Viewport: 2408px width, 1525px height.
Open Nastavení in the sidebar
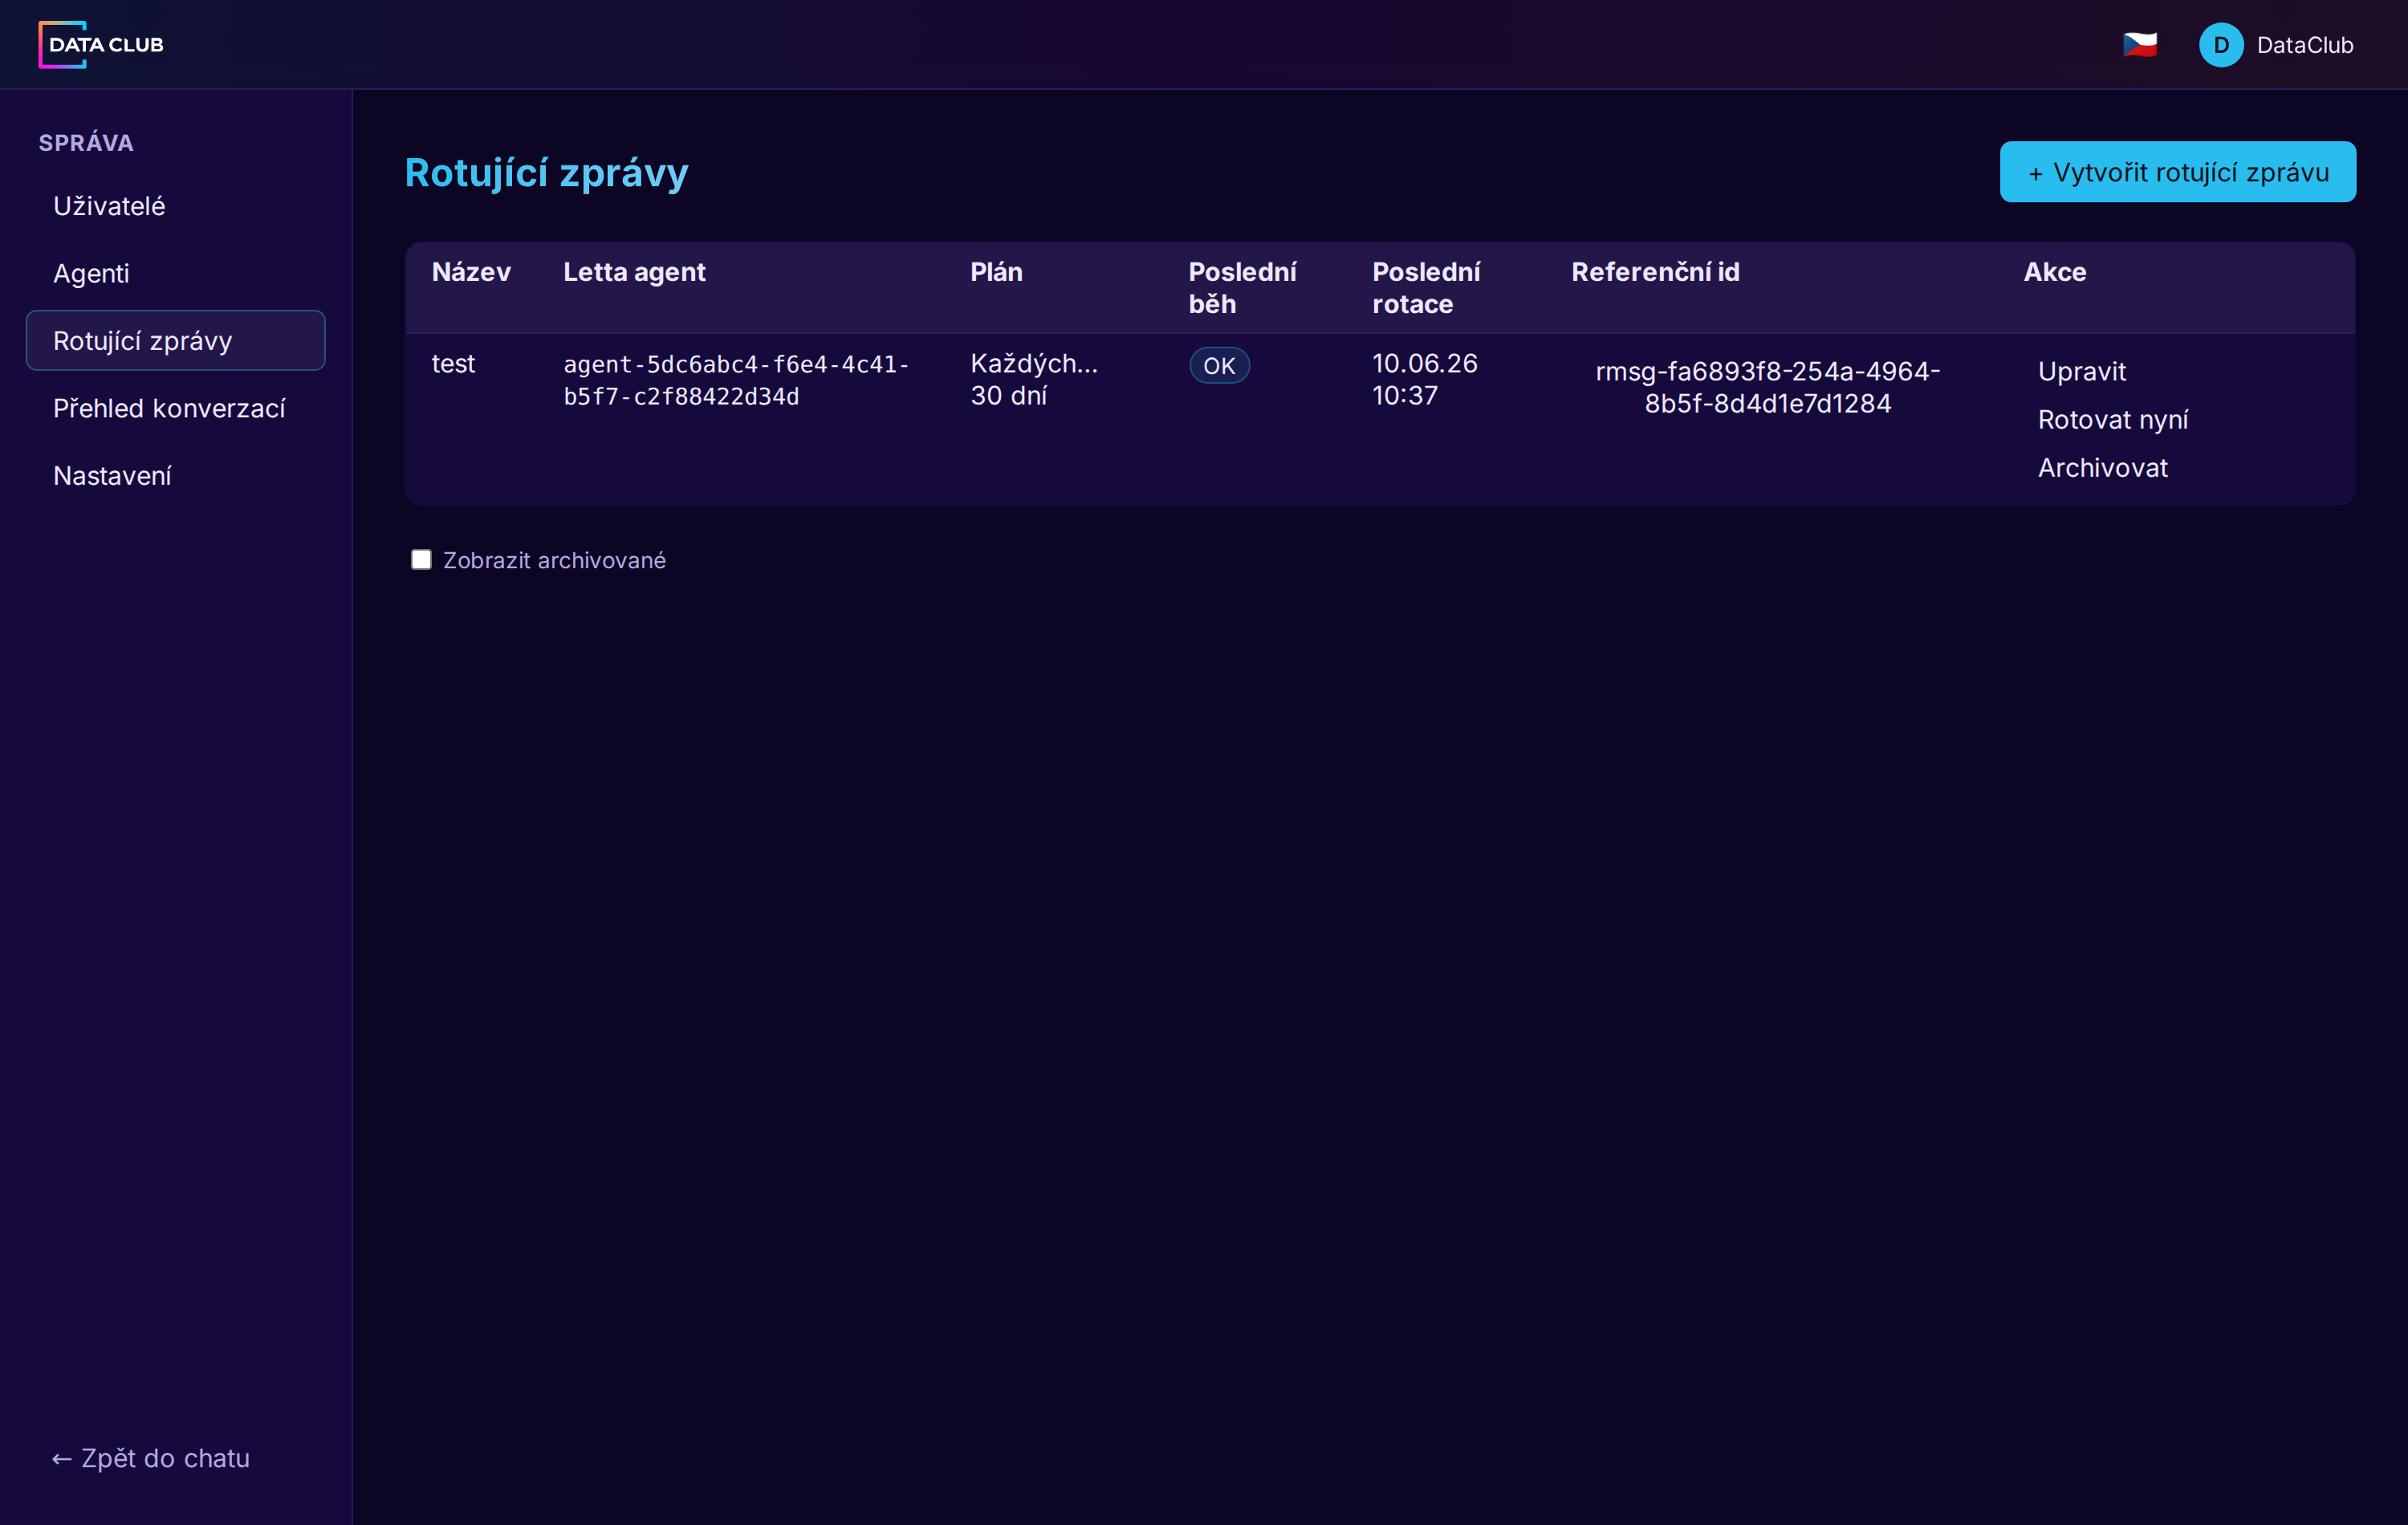[175, 475]
